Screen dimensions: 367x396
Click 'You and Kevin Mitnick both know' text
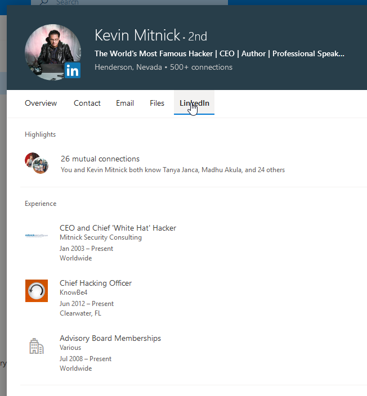pos(173,170)
